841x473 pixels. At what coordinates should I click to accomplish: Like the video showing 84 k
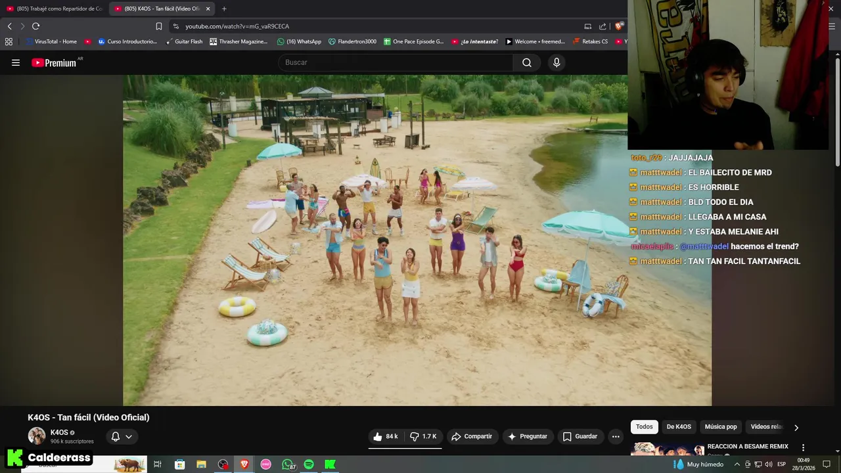(x=386, y=436)
